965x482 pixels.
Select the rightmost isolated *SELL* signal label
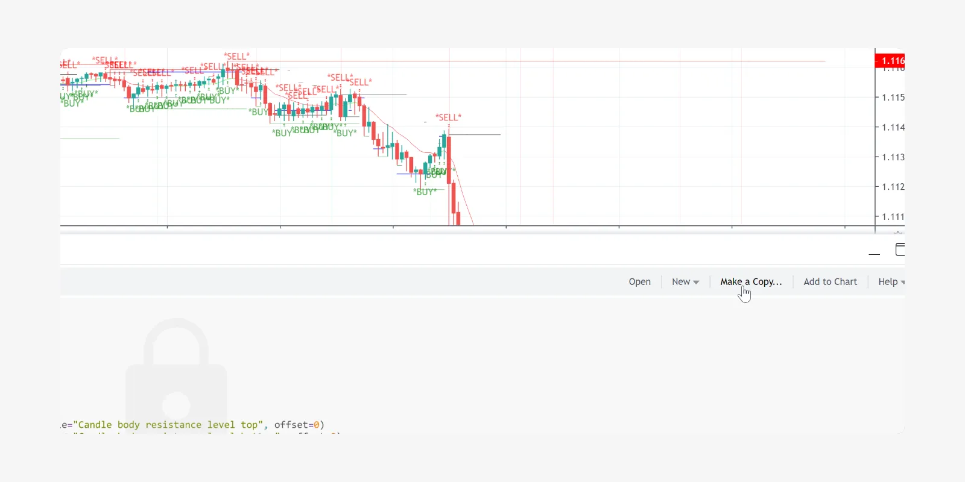click(448, 117)
